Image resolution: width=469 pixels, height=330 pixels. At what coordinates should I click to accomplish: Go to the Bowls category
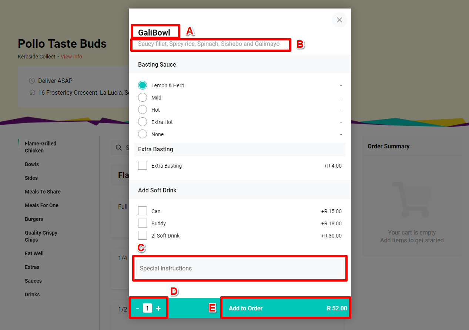click(32, 164)
